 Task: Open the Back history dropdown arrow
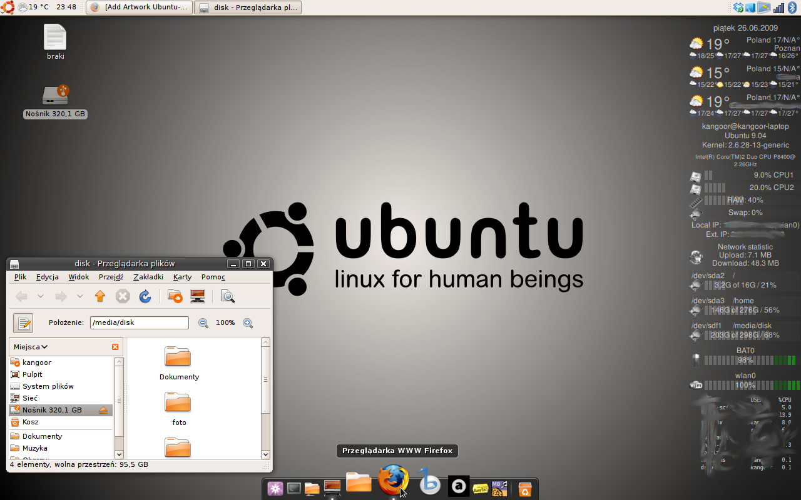41,296
